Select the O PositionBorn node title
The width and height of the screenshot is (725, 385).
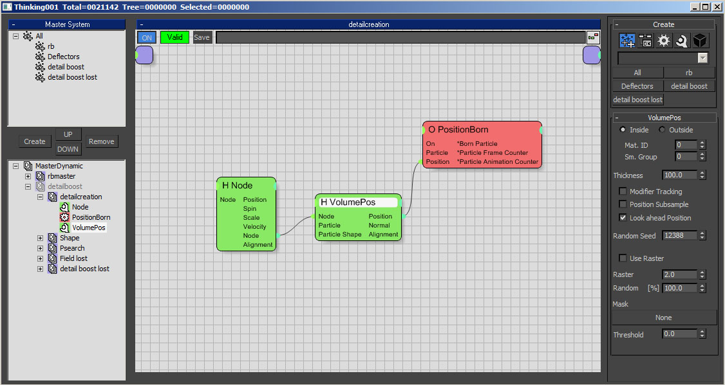pos(458,130)
